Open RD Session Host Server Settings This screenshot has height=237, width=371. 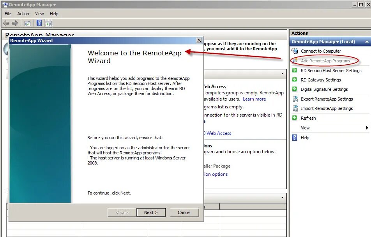coord(331,71)
